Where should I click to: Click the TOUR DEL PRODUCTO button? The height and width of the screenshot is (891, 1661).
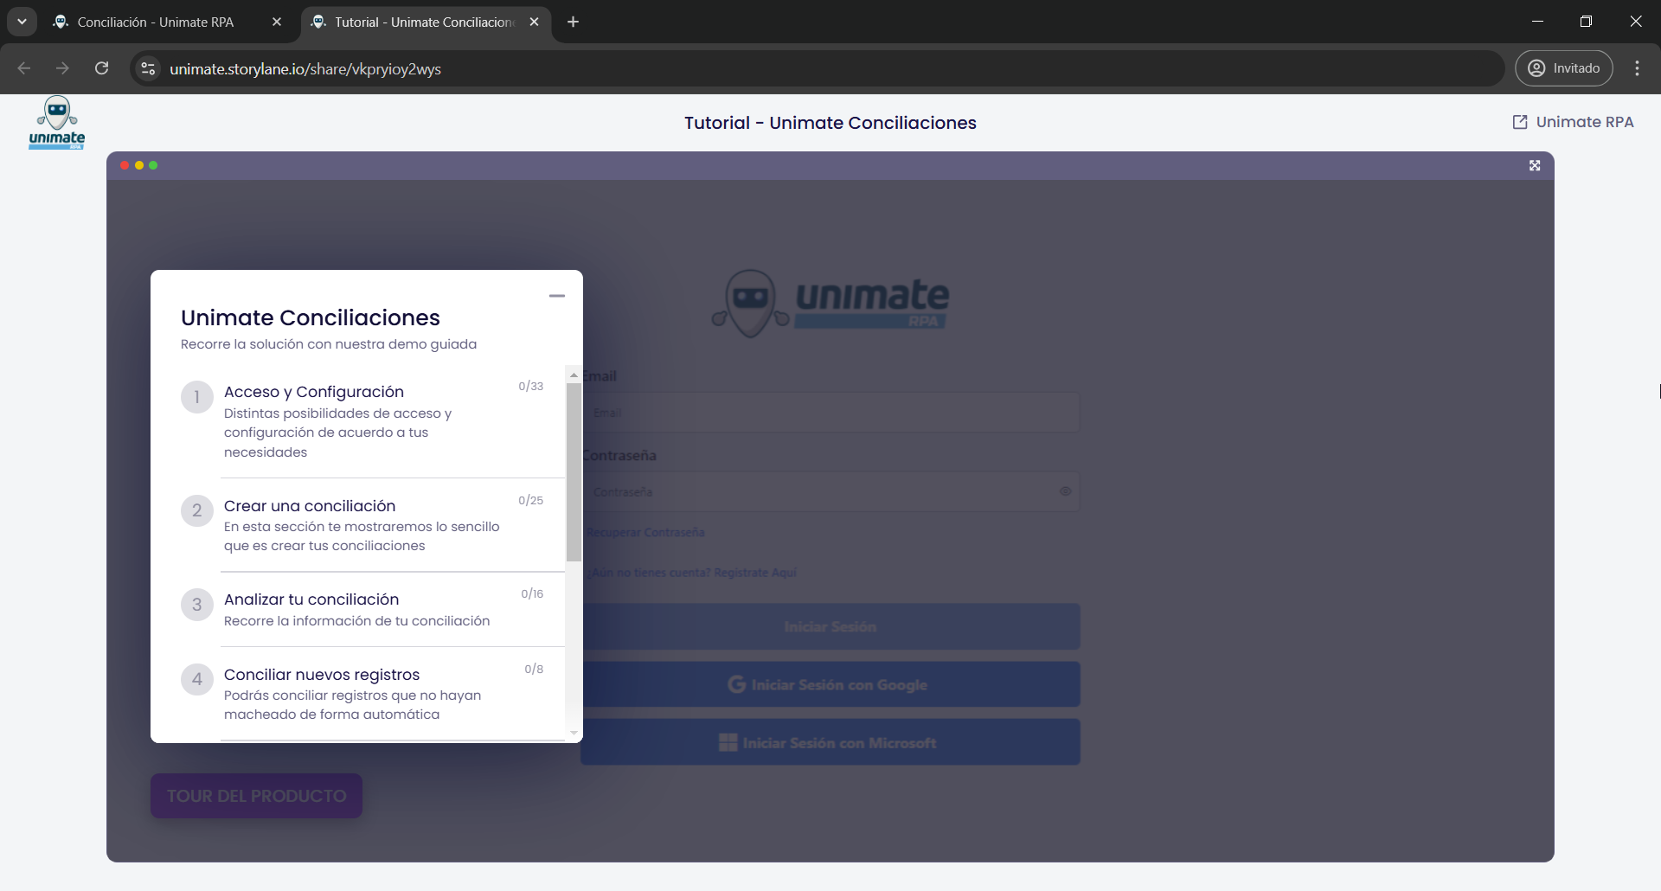click(256, 796)
